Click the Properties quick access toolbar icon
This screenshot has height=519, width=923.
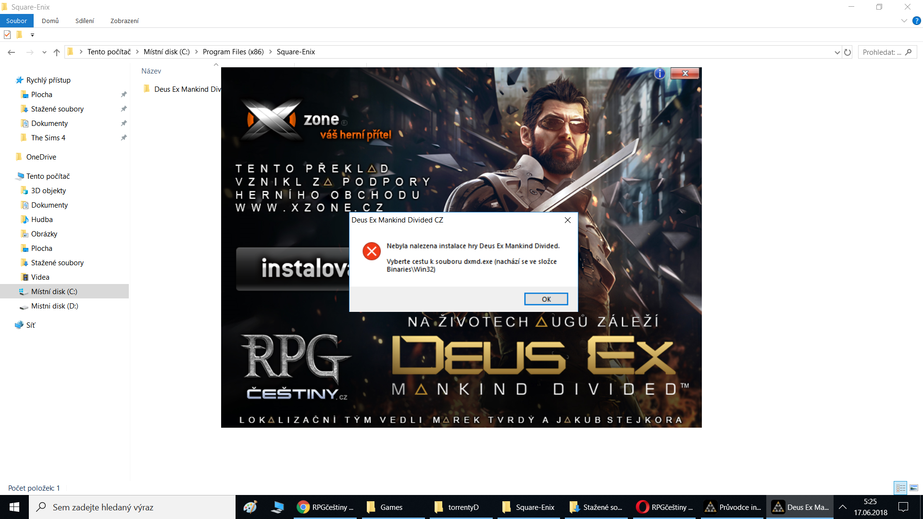click(7, 35)
